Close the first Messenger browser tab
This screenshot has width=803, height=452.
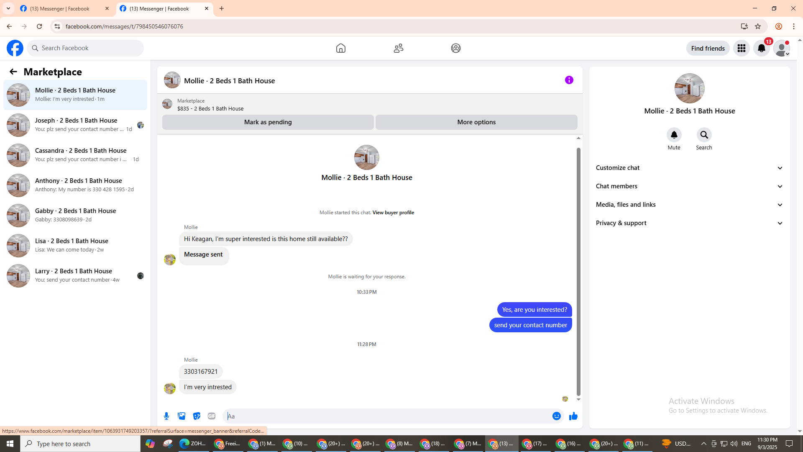coord(107,8)
